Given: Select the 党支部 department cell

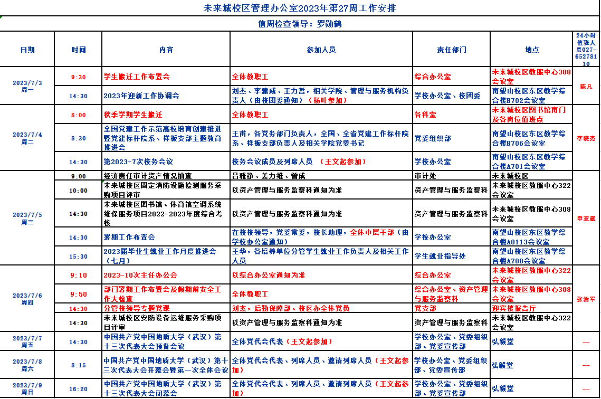Looking at the screenshot, I should tap(452, 308).
